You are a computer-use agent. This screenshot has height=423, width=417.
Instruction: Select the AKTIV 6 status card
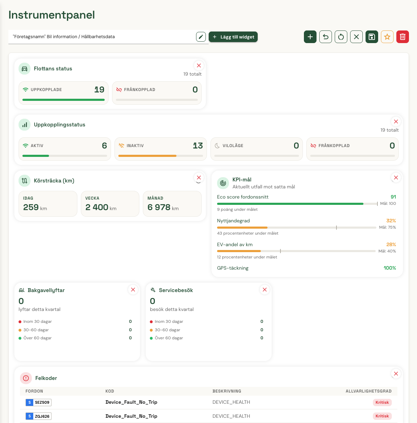(x=65, y=149)
